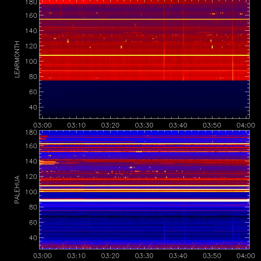This screenshot has width=261, height=261.
Task: Select the 80 tick label on PALEHUA plot
Action: 33,207
